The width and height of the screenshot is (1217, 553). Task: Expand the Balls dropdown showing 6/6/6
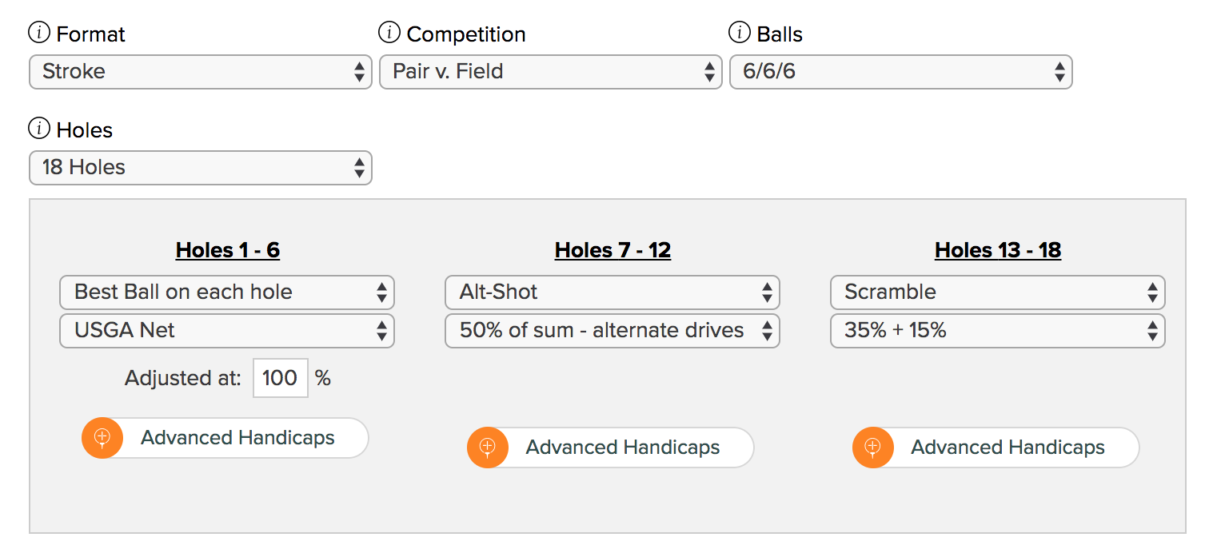coord(900,72)
